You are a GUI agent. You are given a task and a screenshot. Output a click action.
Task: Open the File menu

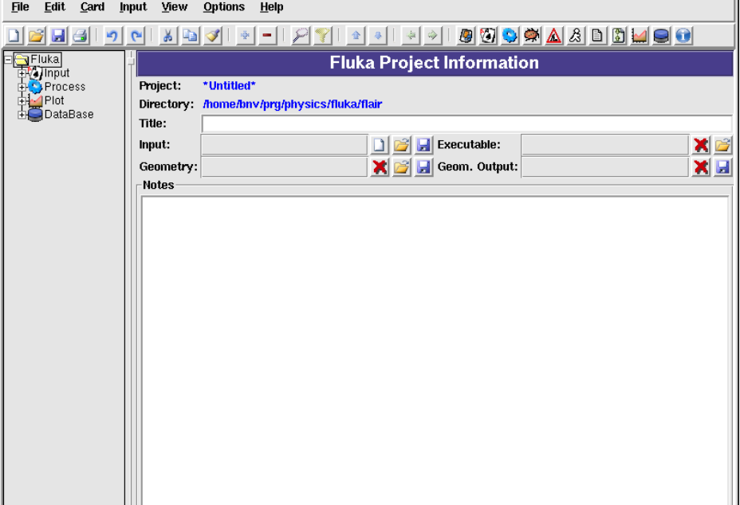point(20,7)
